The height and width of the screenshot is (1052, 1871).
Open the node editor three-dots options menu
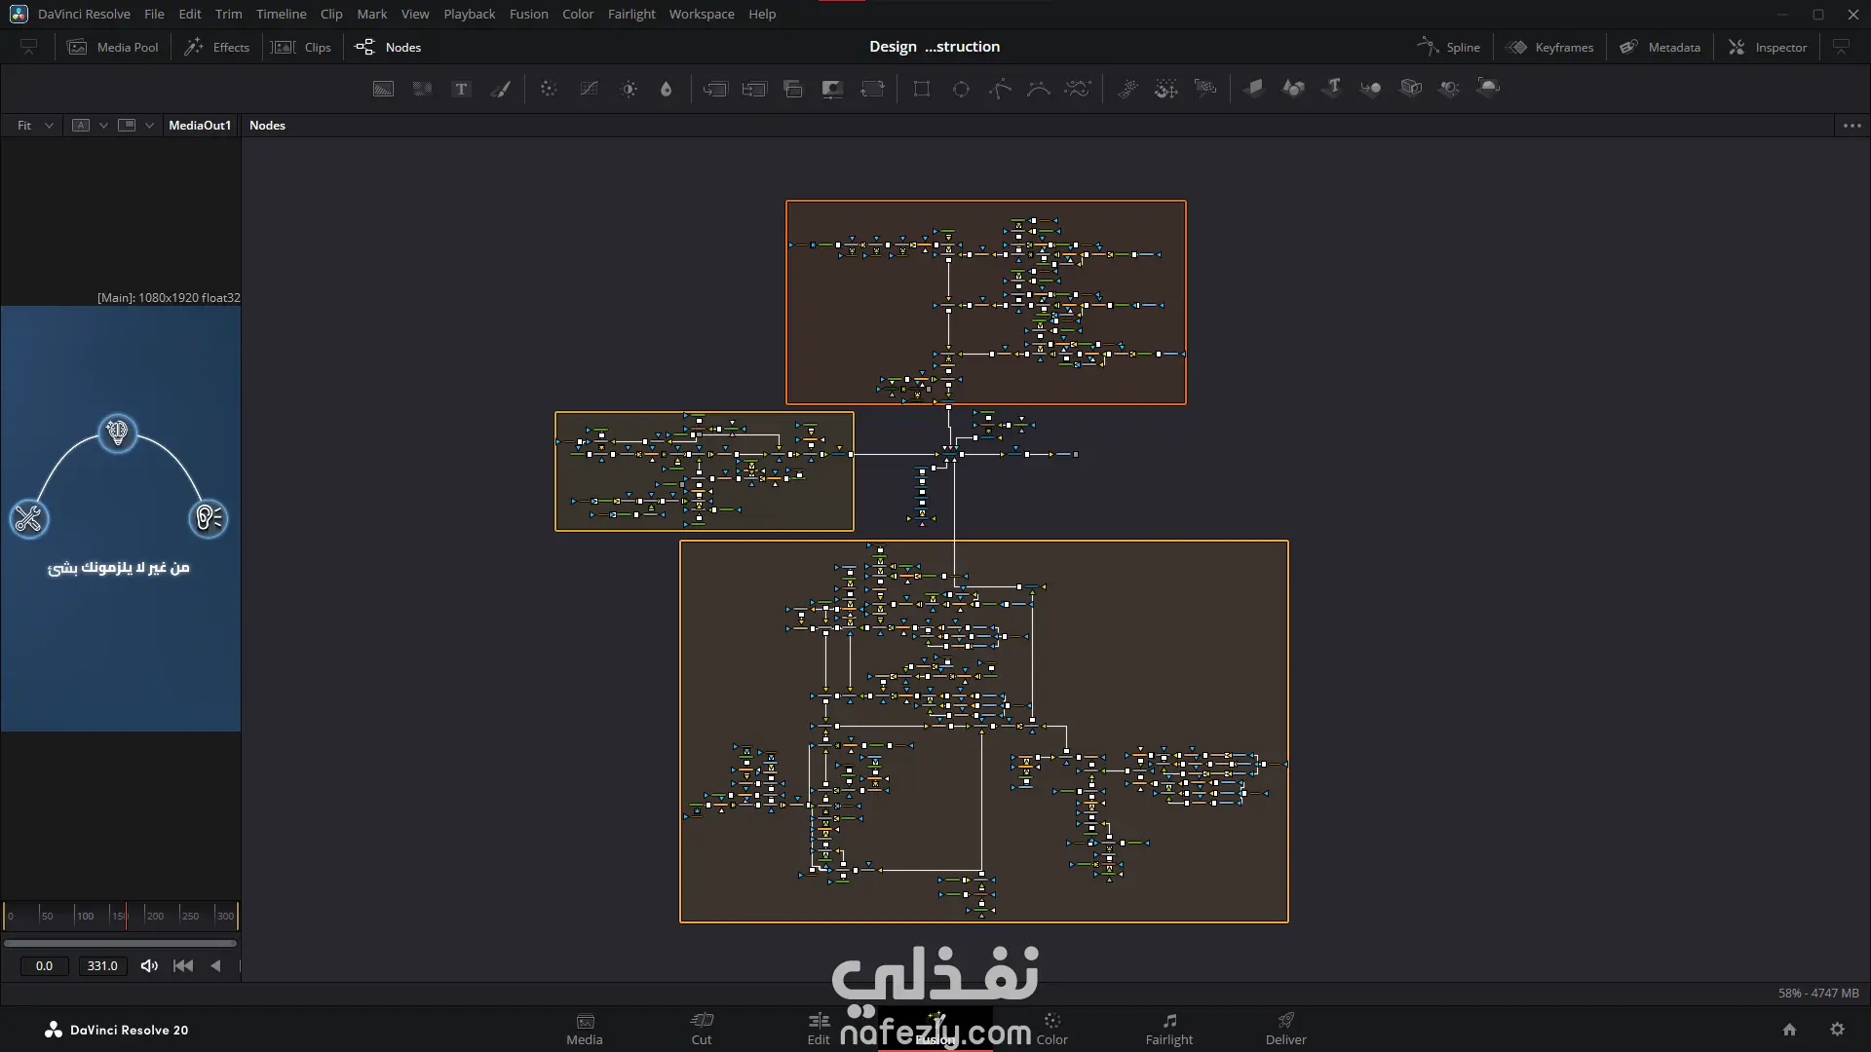(x=1852, y=125)
